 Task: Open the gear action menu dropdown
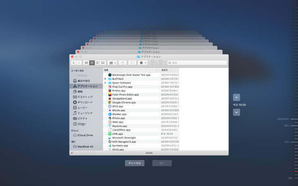[x=142, y=63]
